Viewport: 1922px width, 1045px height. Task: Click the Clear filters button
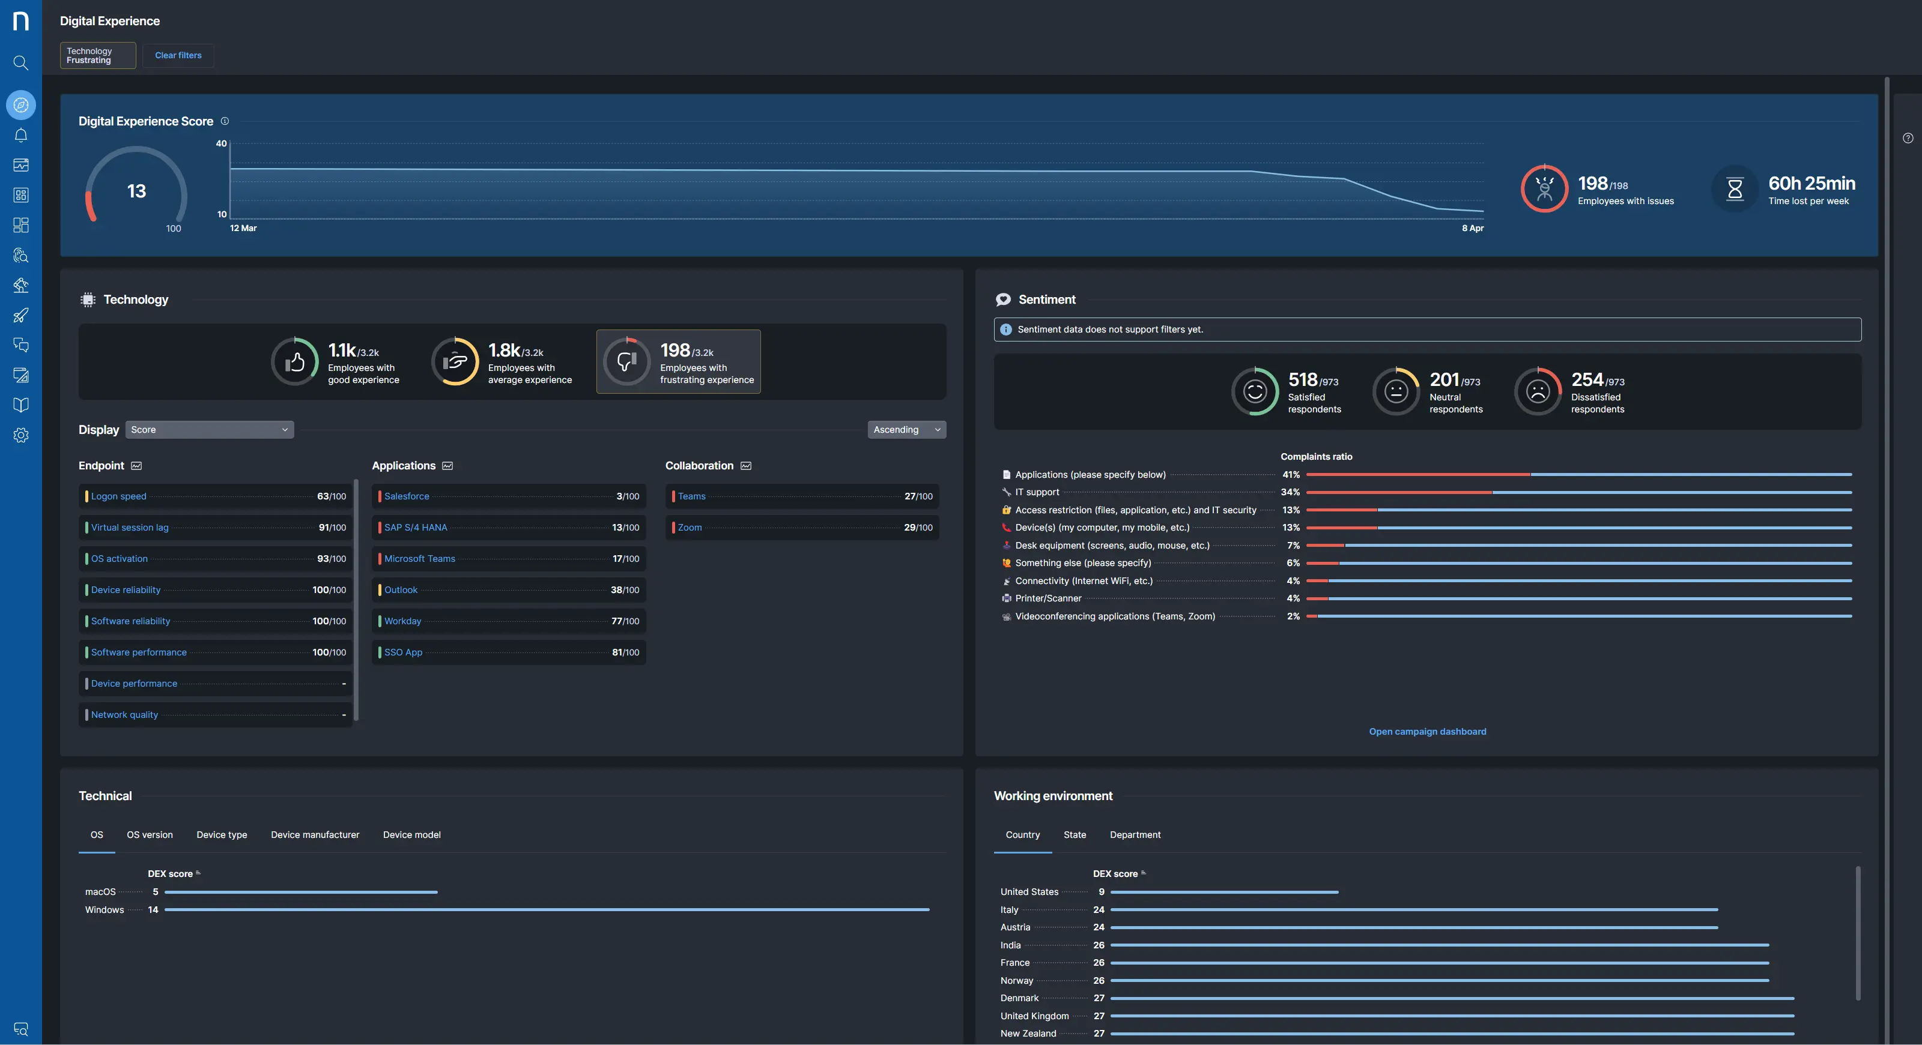click(x=178, y=55)
